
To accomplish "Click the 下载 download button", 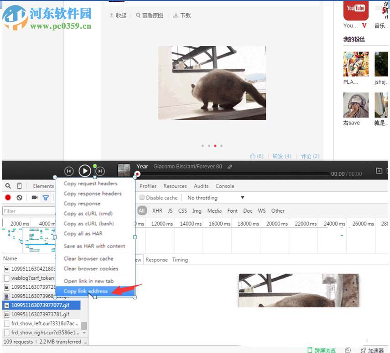I will click(x=182, y=15).
